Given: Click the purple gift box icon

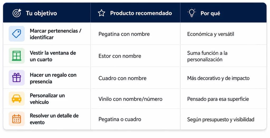Looking at the screenshot, I should pyautogui.click(x=17, y=78).
